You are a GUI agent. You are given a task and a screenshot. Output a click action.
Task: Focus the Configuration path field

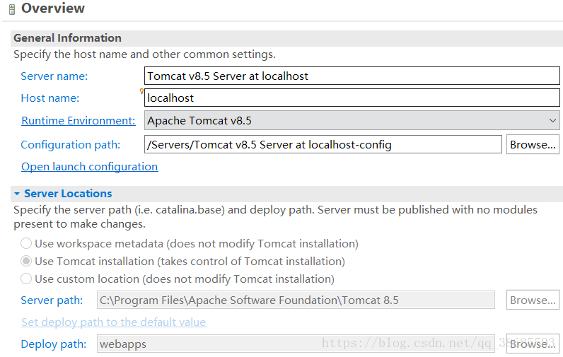coord(323,144)
